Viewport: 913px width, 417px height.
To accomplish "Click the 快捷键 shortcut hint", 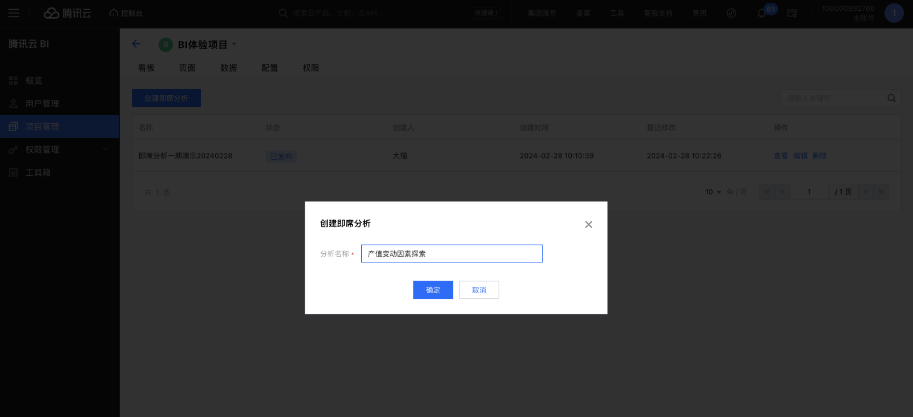I will pyautogui.click(x=486, y=13).
